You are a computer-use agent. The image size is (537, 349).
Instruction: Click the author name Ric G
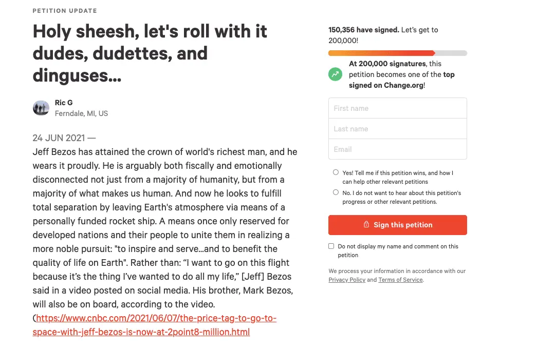(x=64, y=103)
